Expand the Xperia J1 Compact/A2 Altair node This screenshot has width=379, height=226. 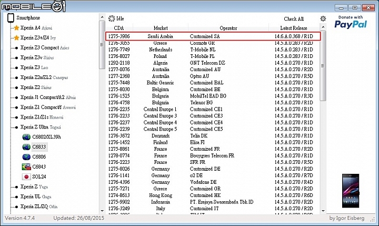click(16, 97)
